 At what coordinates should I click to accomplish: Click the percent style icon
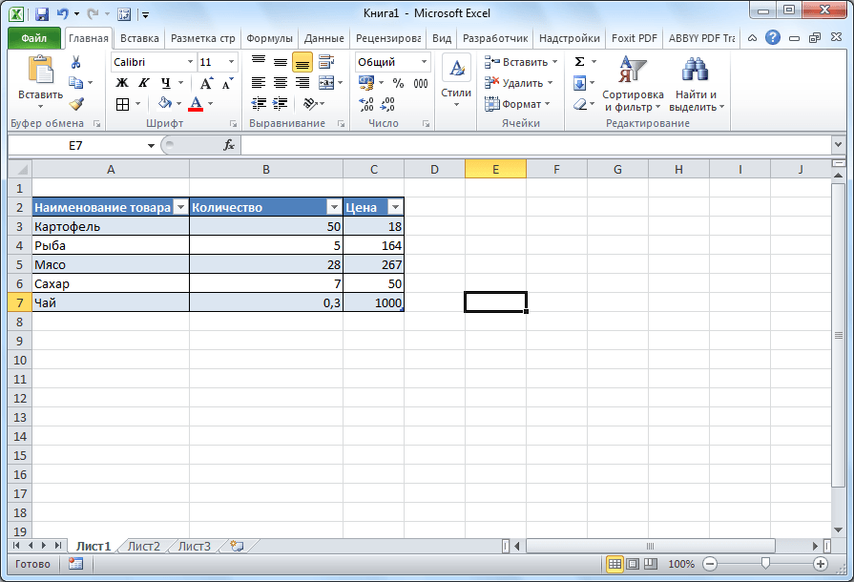coord(398,83)
